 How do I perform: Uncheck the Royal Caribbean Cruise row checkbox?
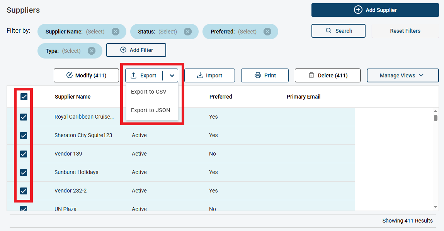tap(24, 117)
